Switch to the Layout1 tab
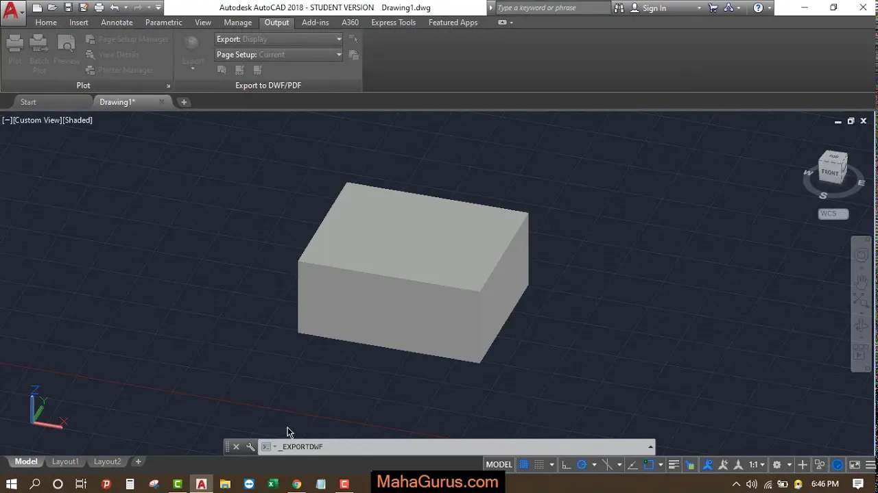878x493 pixels. click(65, 462)
